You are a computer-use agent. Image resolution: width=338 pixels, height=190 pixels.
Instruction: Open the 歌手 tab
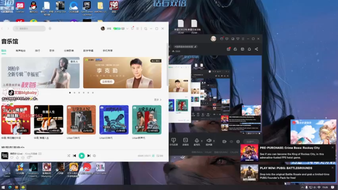(52, 51)
